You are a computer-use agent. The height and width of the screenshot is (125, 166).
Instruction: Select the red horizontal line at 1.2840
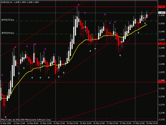[x=79, y=82]
